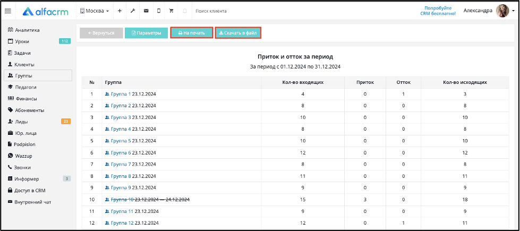Click the Приток column header
Screen dimensions: 520x231
click(x=365, y=82)
